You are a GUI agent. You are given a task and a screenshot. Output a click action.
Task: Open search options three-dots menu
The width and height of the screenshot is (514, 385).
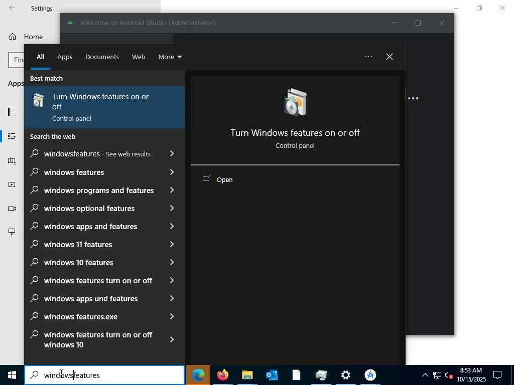pos(368,57)
